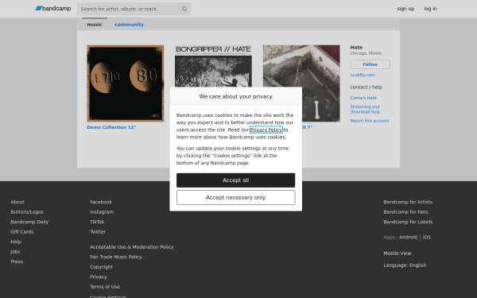Open the Copyright footer link
The width and height of the screenshot is (477, 298).
coord(101,267)
